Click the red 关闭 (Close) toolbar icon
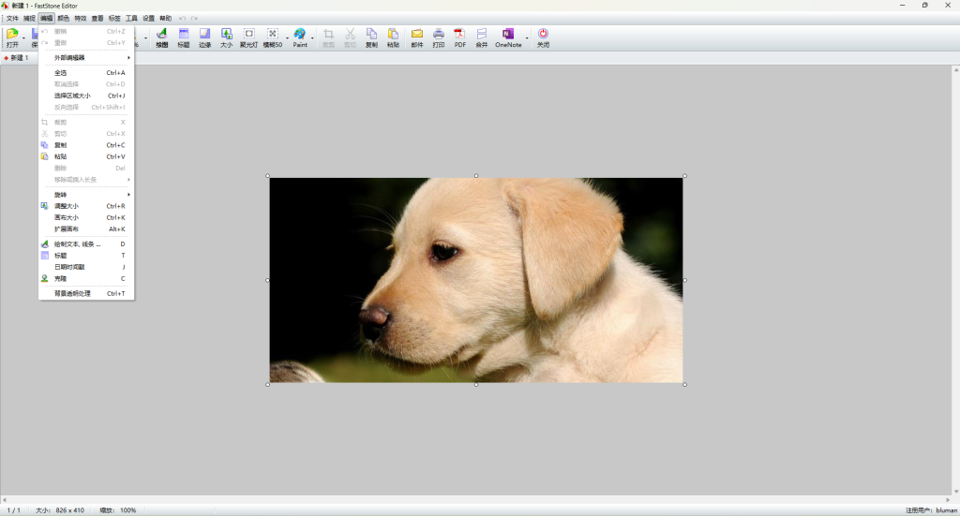Screen dimensions: 960x516 (x=543, y=37)
